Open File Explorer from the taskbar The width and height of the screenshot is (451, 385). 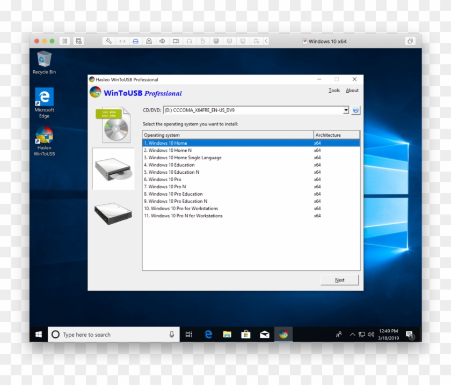coord(226,334)
